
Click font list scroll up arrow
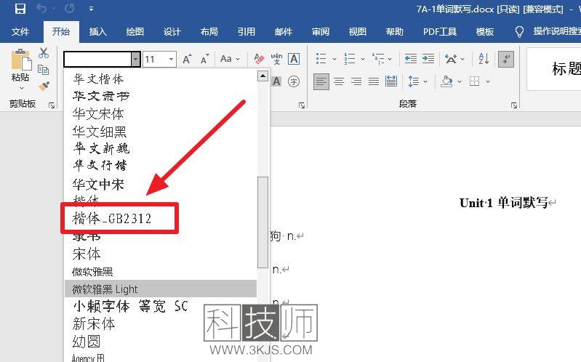click(263, 76)
